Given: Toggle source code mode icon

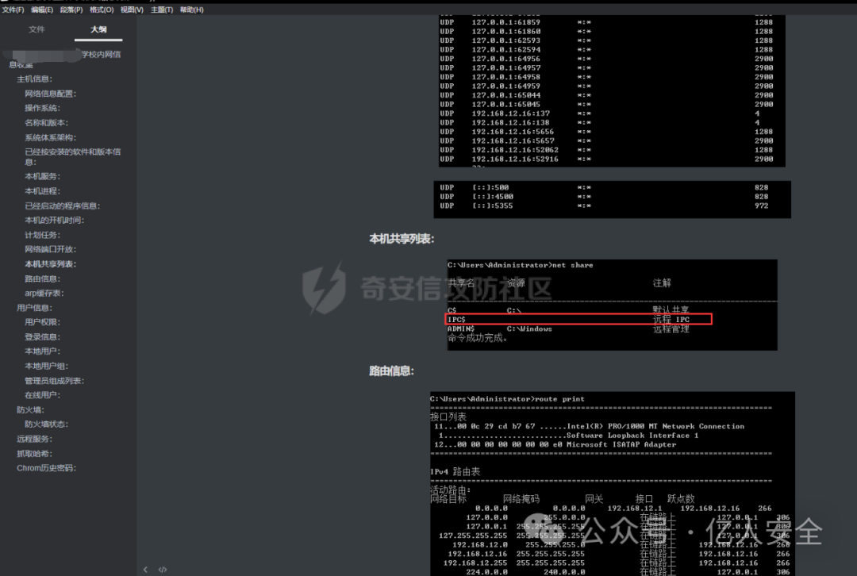Looking at the screenshot, I should coord(163,570).
